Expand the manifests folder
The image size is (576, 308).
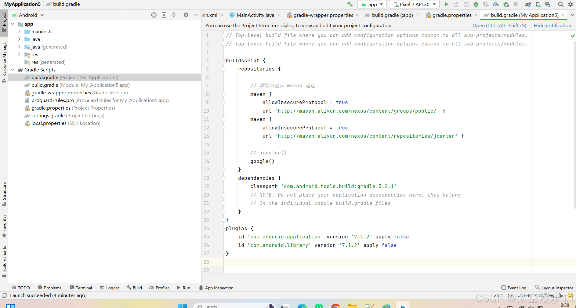19,31
